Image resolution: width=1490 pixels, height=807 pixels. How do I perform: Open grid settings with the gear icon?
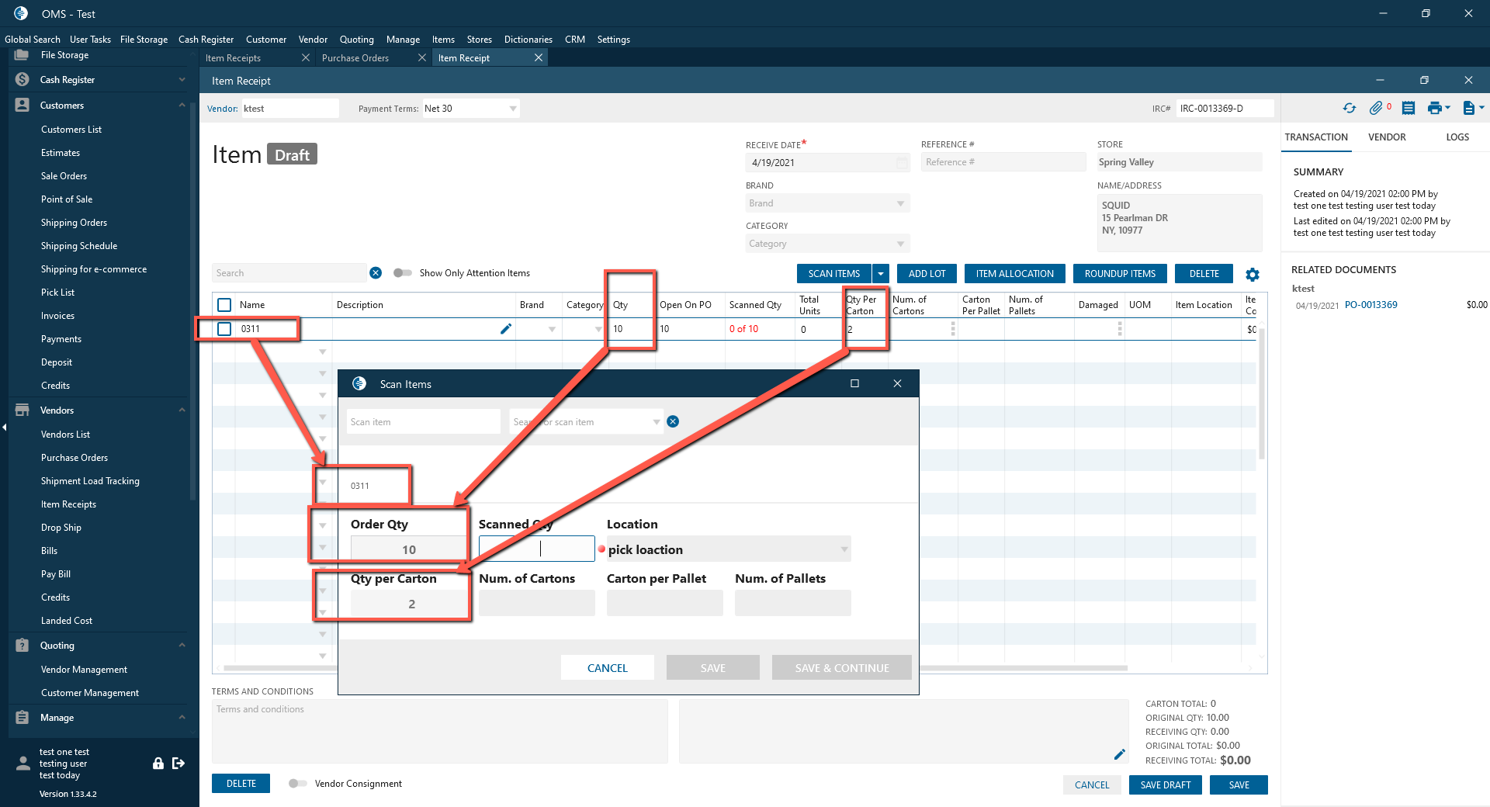point(1253,275)
